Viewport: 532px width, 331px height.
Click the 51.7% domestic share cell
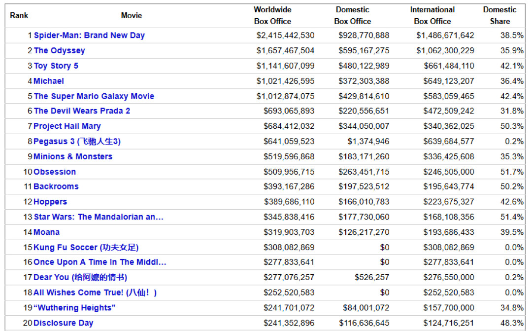click(512, 172)
